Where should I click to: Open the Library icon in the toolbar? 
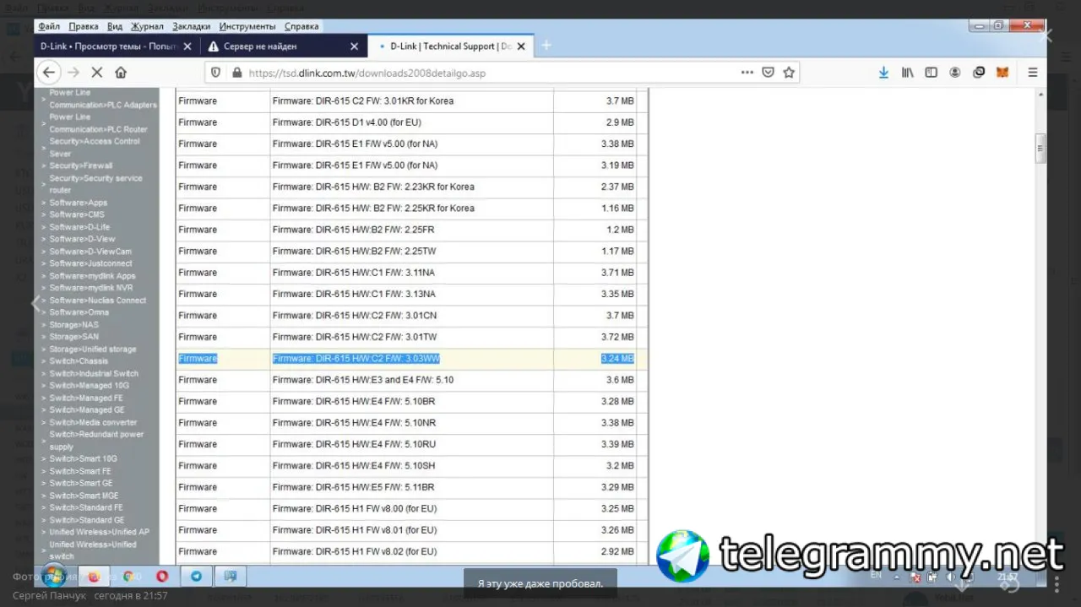(908, 73)
